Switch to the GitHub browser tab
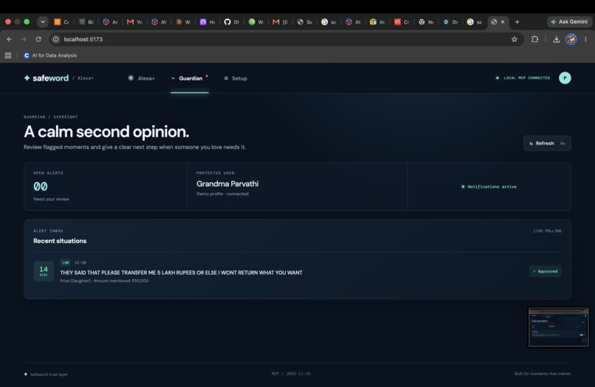 click(231, 22)
